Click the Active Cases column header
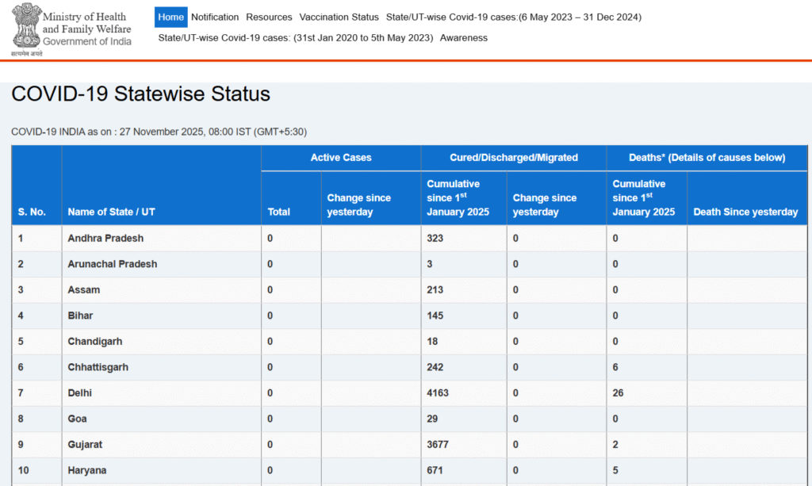The width and height of the screenshot is (812, 486). (341, 158)
